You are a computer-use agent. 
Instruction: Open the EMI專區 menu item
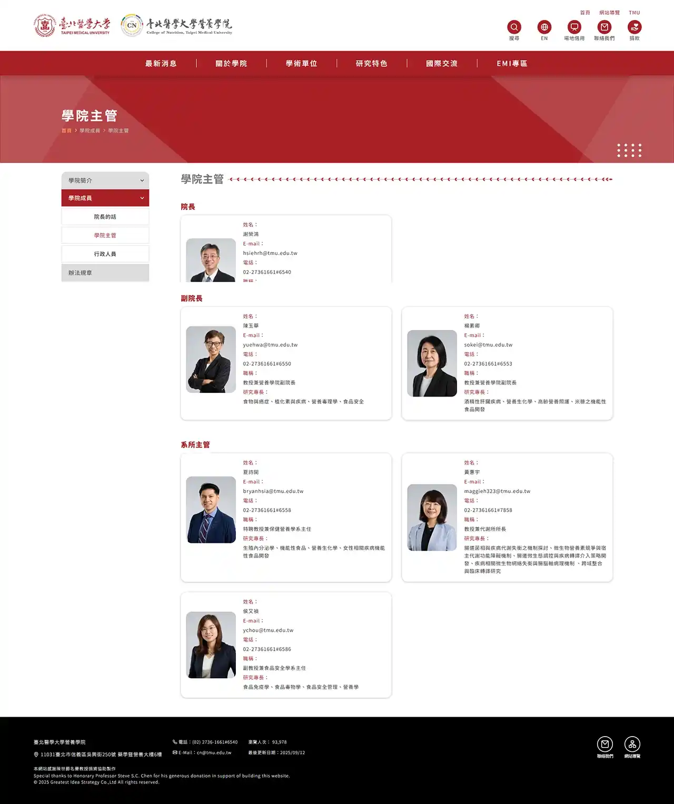pos(511,63)
